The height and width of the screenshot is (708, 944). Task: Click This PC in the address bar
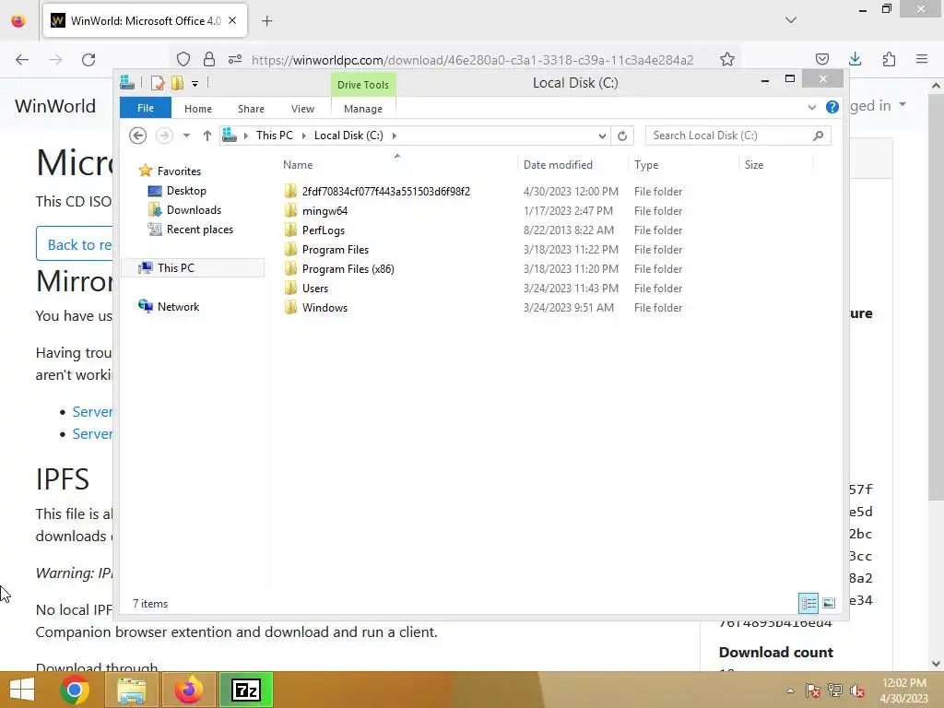click(x=275, y=136)
